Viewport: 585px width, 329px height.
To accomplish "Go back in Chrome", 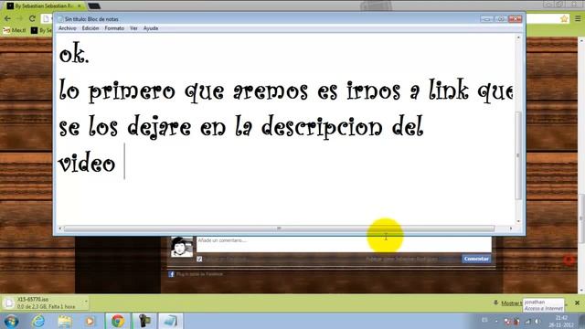I will tap(7, 18).
